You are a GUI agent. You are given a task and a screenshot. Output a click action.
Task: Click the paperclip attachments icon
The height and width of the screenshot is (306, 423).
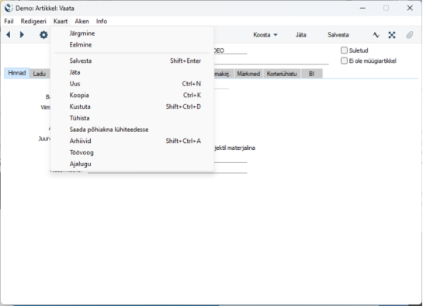click(410, 35)
